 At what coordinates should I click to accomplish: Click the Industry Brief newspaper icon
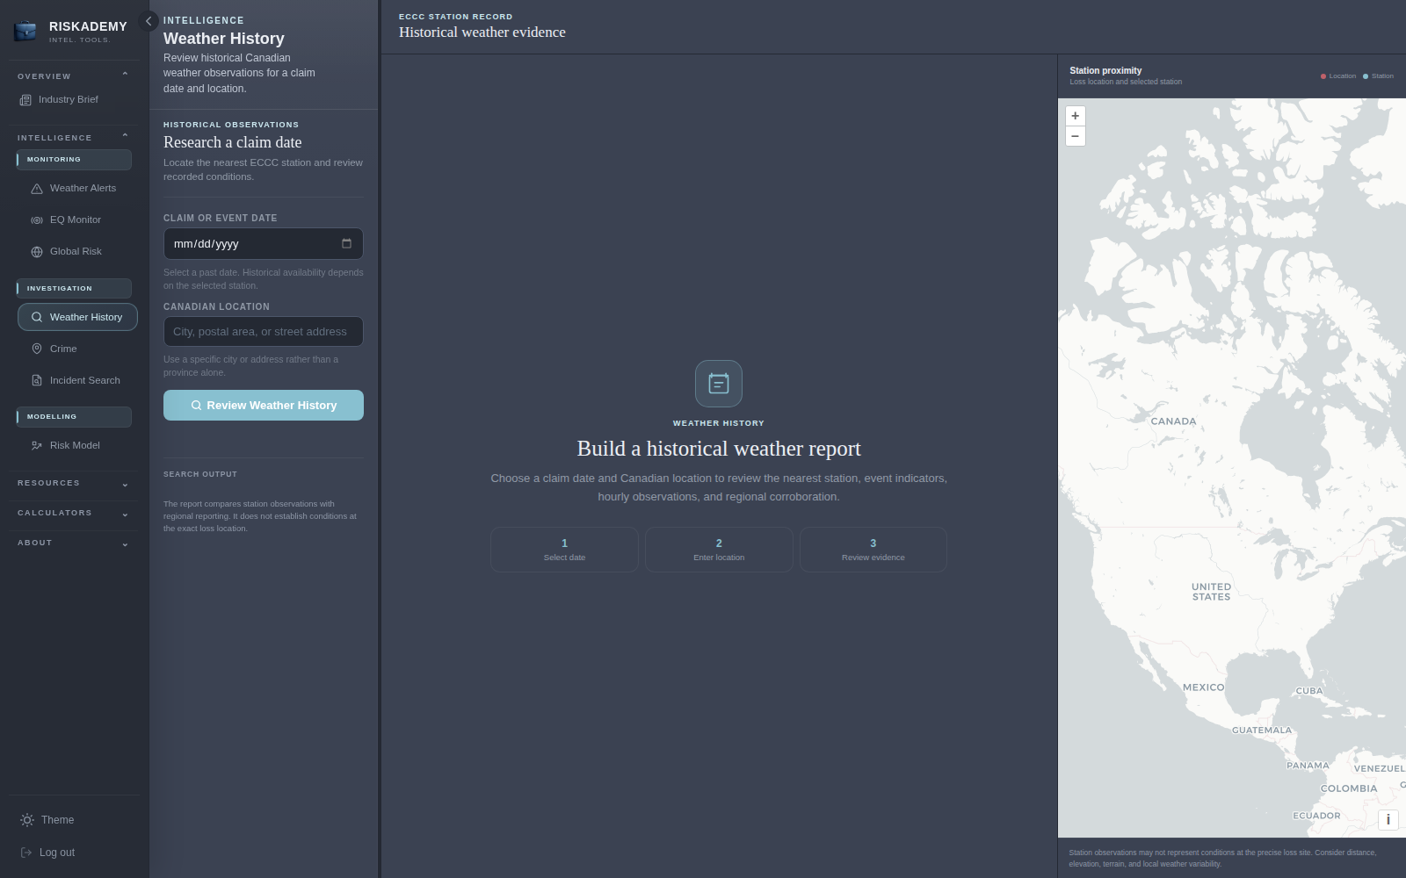(x=25, y=100)
